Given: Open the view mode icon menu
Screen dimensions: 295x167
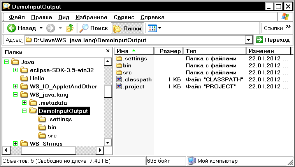Looking at the screenshot, I should tap(152, 28).
